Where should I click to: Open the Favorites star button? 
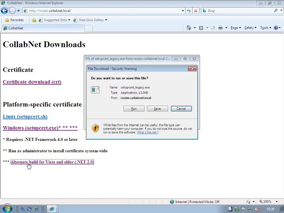click(x=14, y=20)
